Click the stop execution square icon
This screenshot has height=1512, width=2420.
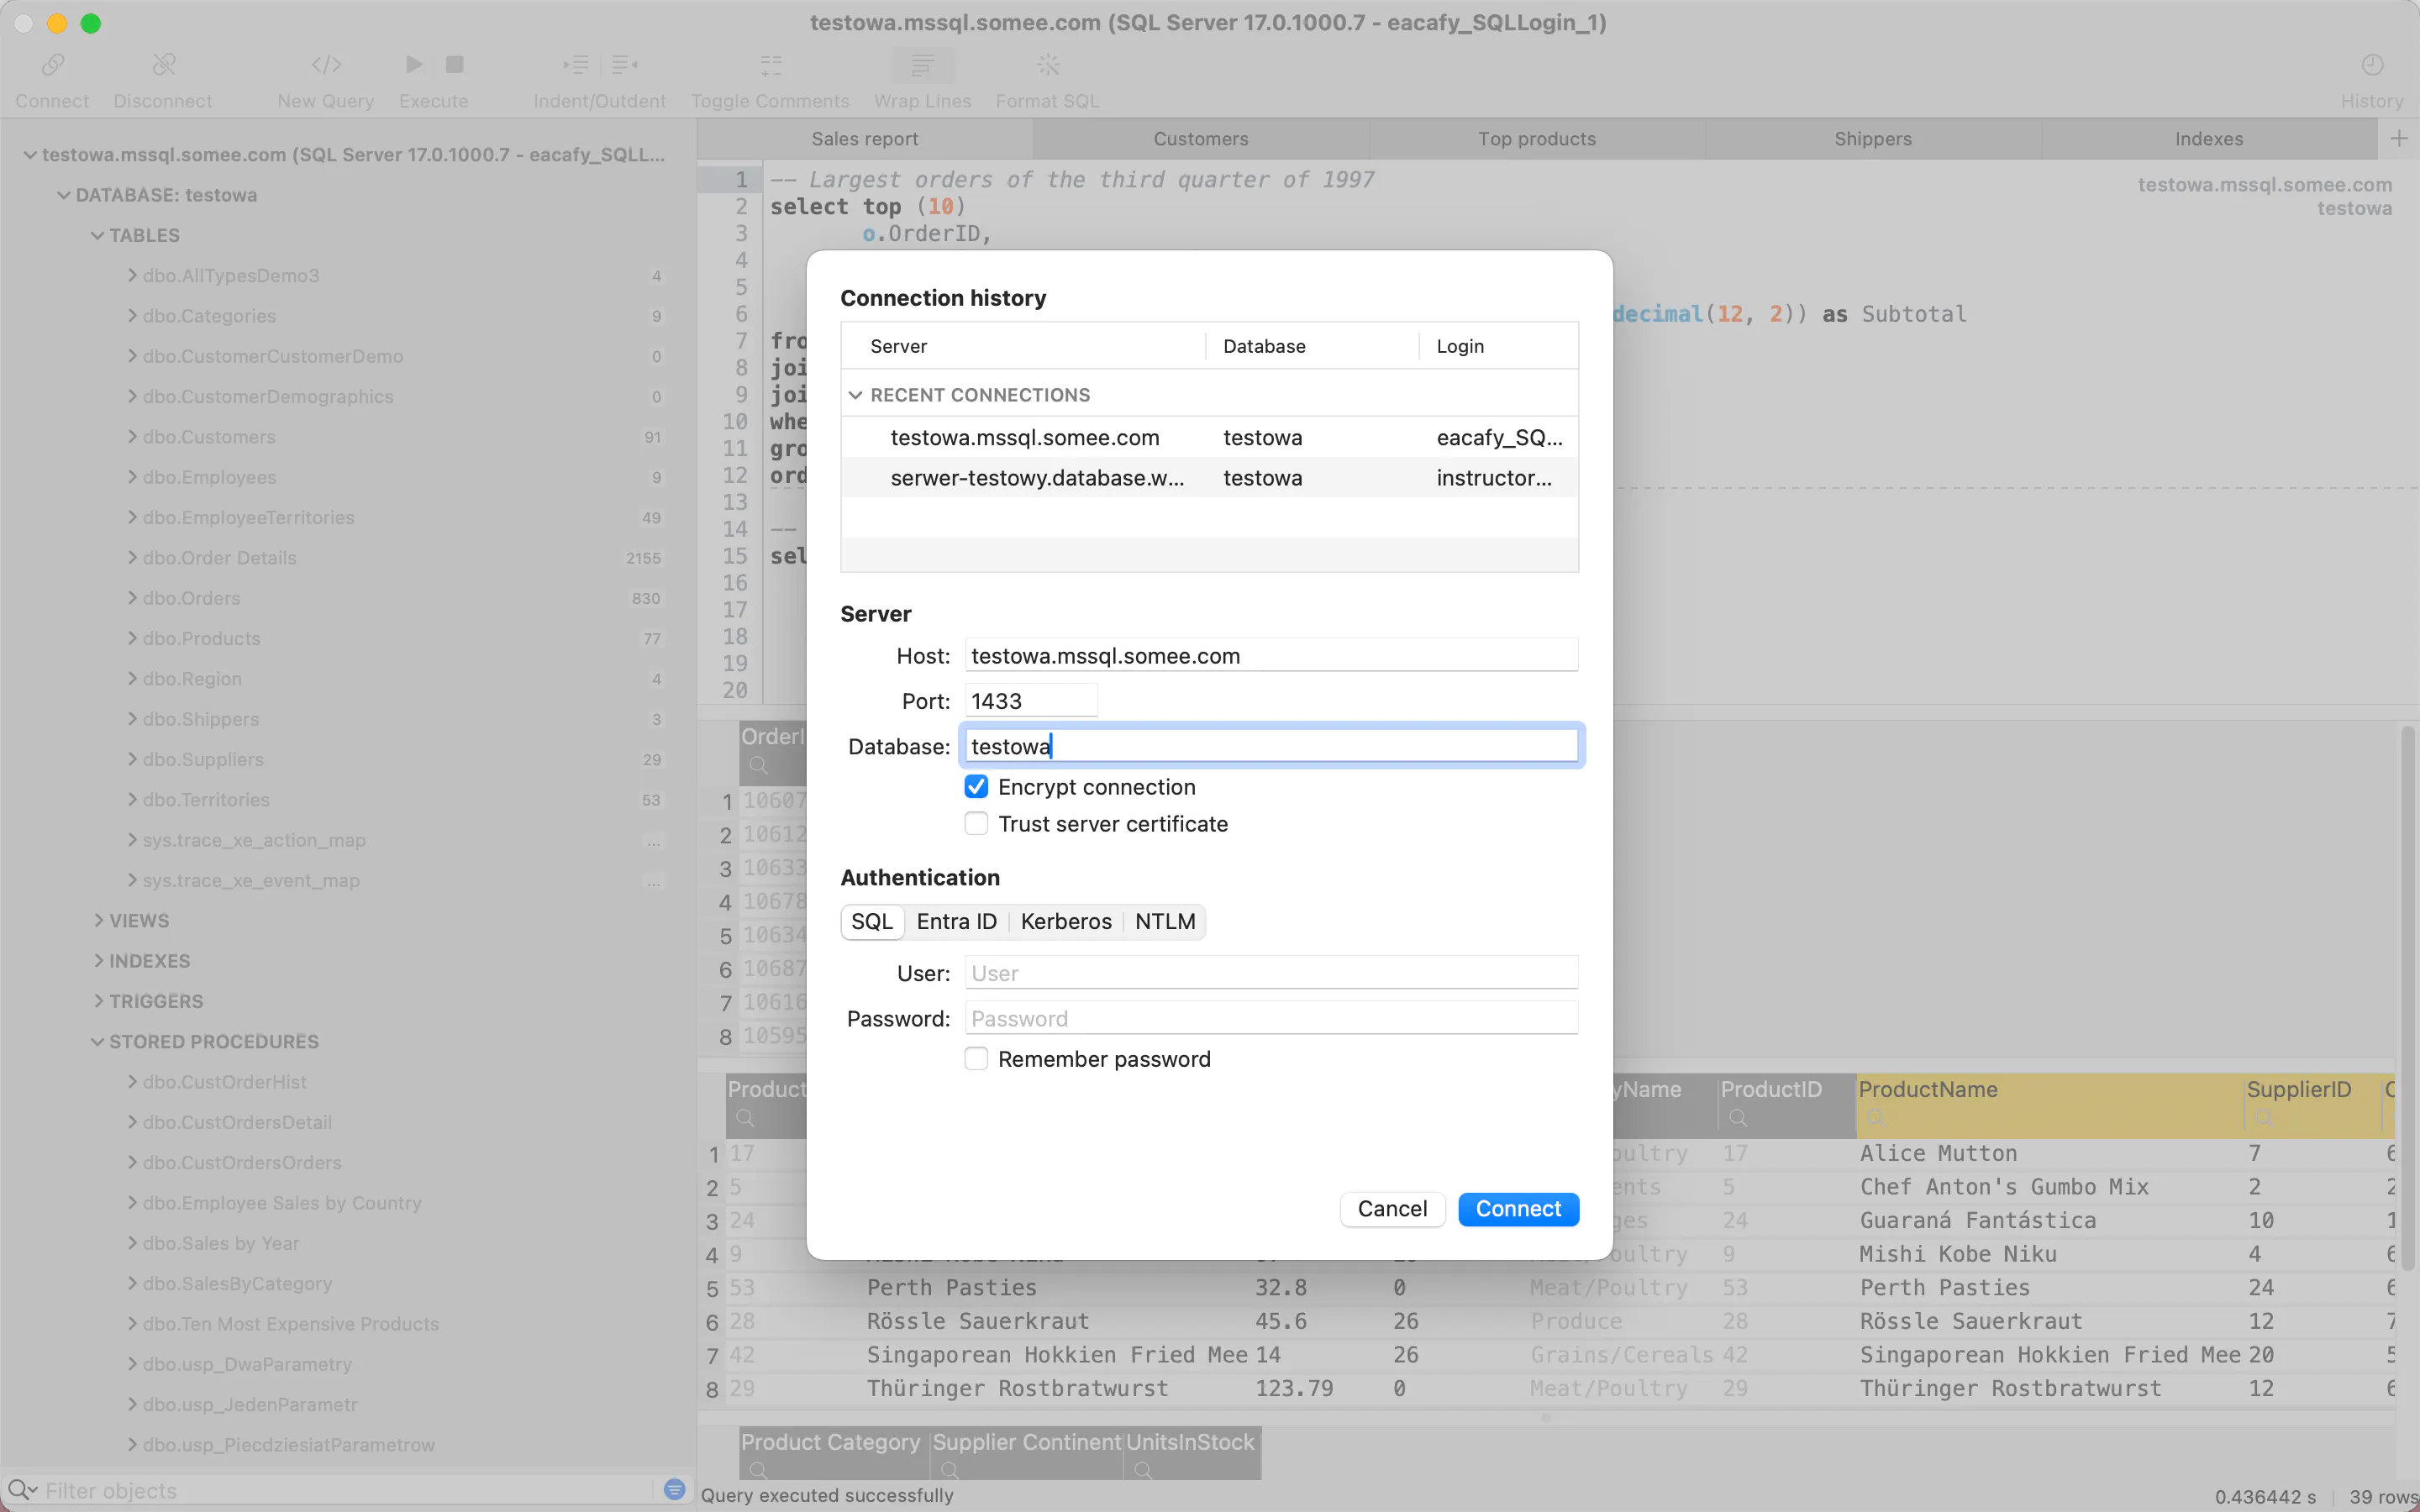455,65
